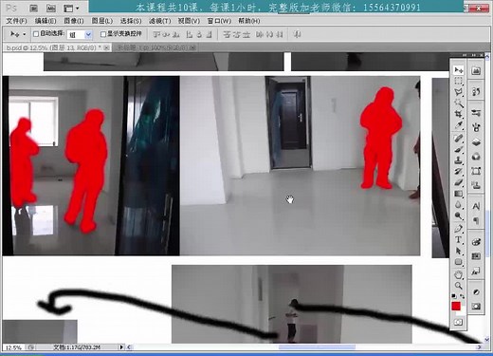This screenshot has width=493, height=356.
Task: Open the Styles fx panel icon
Action: [476, 272]
